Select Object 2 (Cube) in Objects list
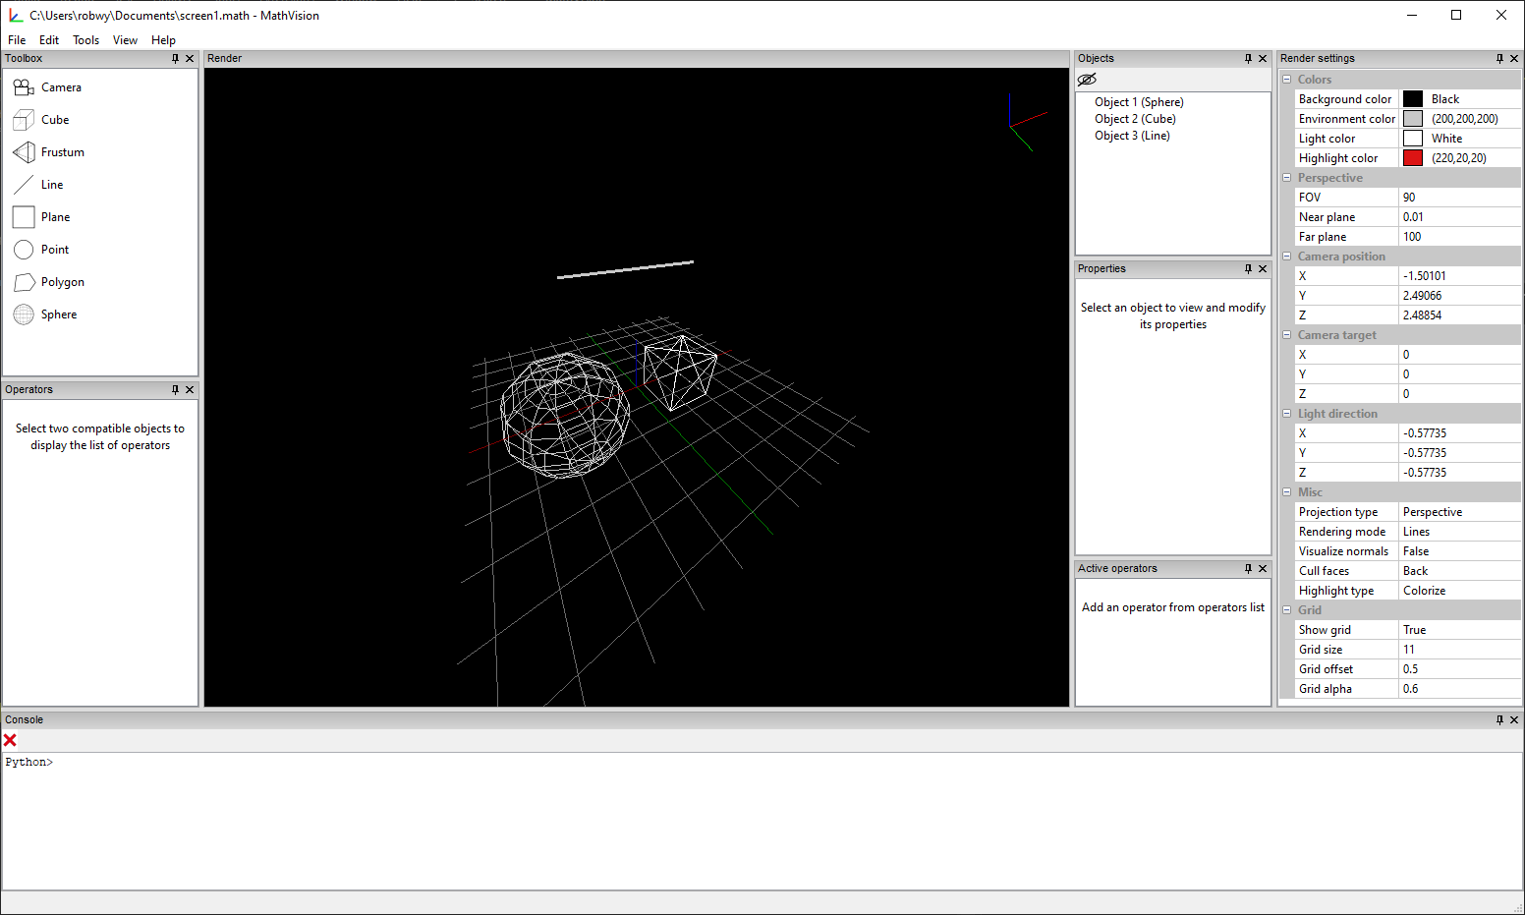 pyautogui.click(x=1135, y=118)
